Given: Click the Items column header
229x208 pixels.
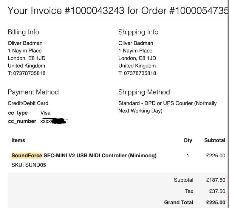Looking at the screenshot, I should click(x=18, y=140).
